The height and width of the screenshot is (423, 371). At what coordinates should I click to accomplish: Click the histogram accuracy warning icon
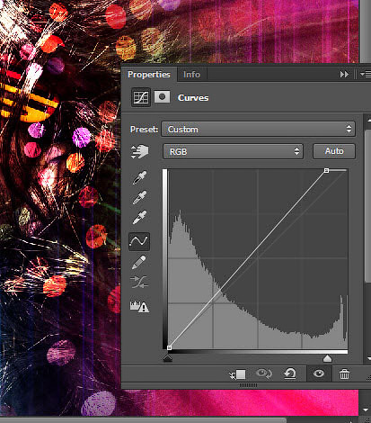(x=139, y=306)
